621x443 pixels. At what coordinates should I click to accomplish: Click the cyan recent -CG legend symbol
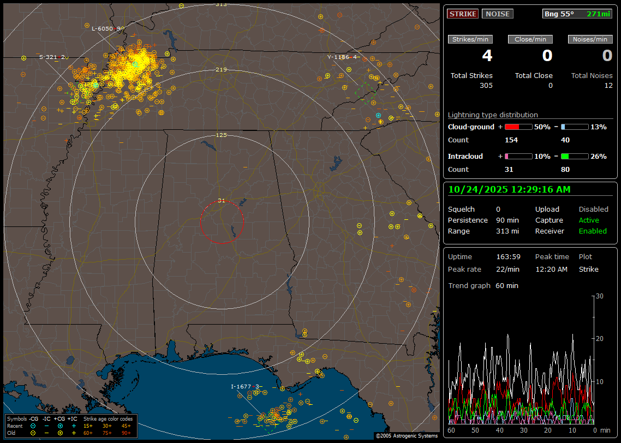33,426
